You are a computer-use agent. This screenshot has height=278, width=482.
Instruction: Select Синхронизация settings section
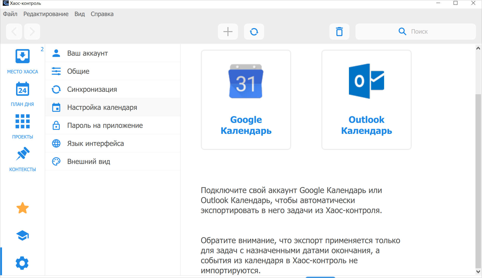pyautogui.click(x=113, y=89)
